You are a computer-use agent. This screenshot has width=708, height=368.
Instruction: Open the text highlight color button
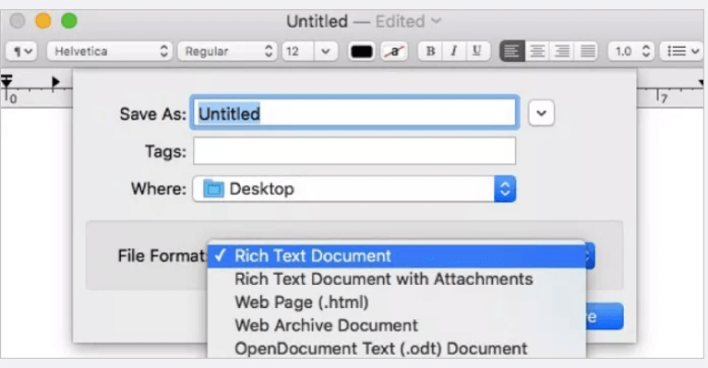394,52
